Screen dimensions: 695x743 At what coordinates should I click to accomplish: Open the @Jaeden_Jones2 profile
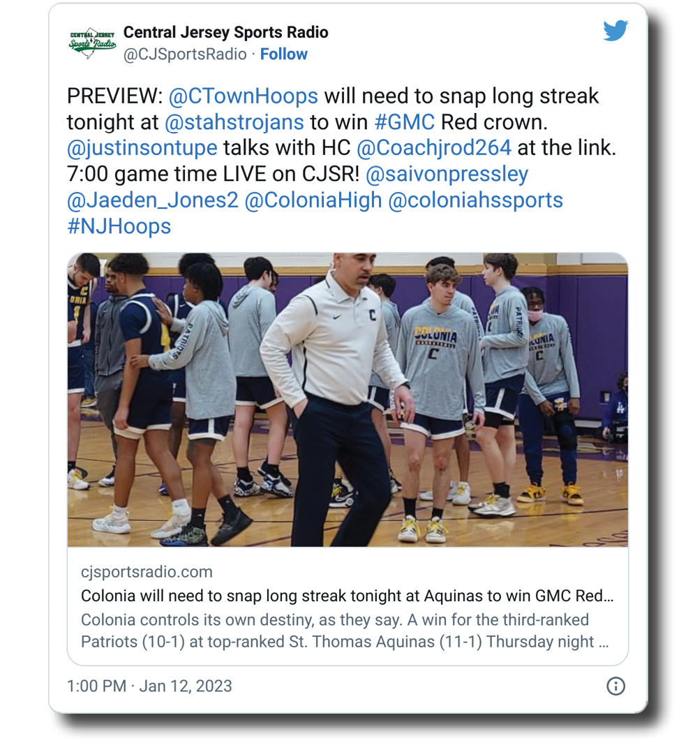point(152,200)
